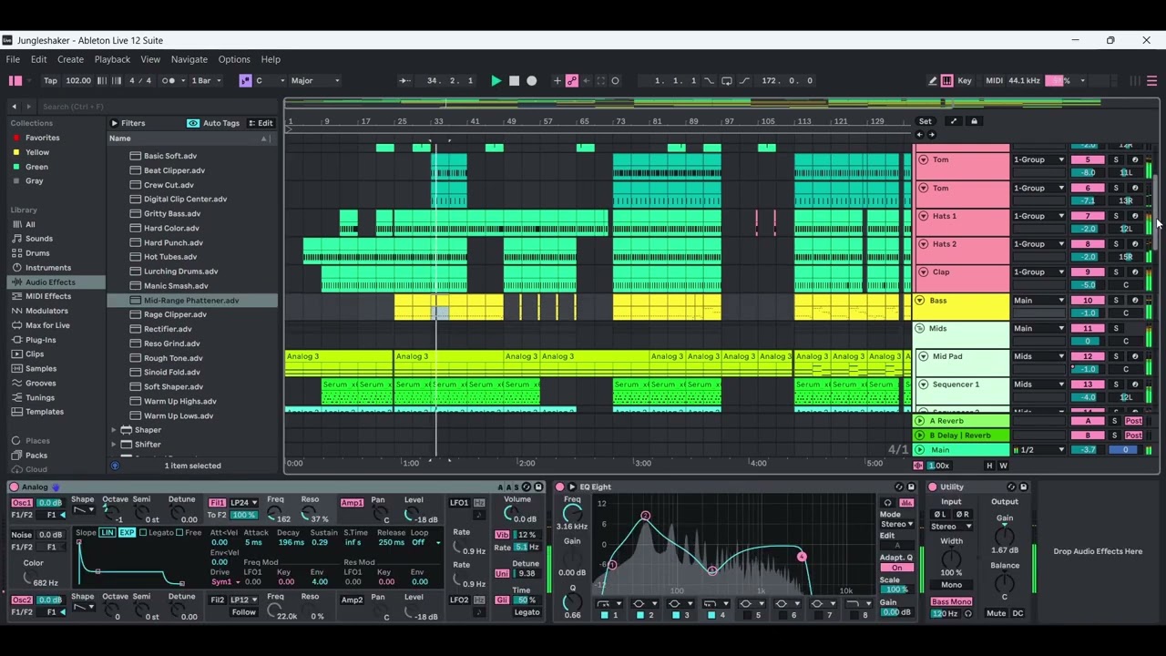The width and height of the screenshot is (1166, 656).
Task: Toggle Adaptive Q On button
Action: click(x=896, y=569)
